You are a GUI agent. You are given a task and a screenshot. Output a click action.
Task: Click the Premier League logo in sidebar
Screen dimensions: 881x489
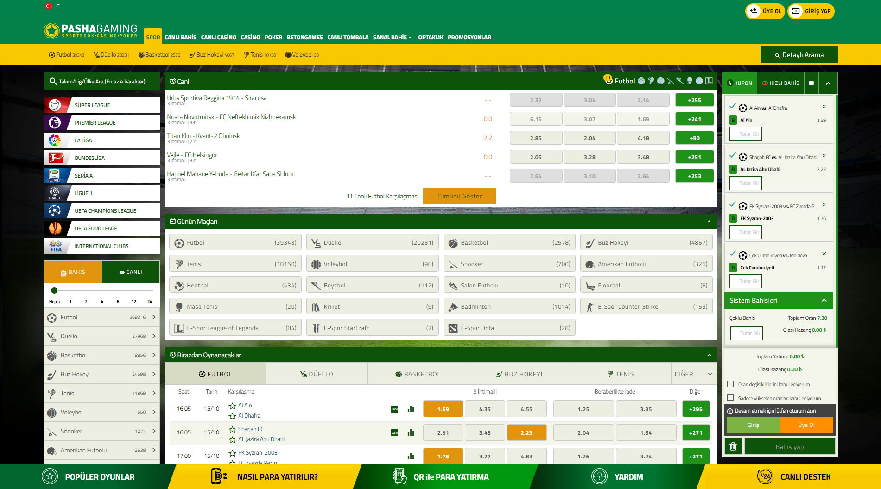tap(55, 123)
